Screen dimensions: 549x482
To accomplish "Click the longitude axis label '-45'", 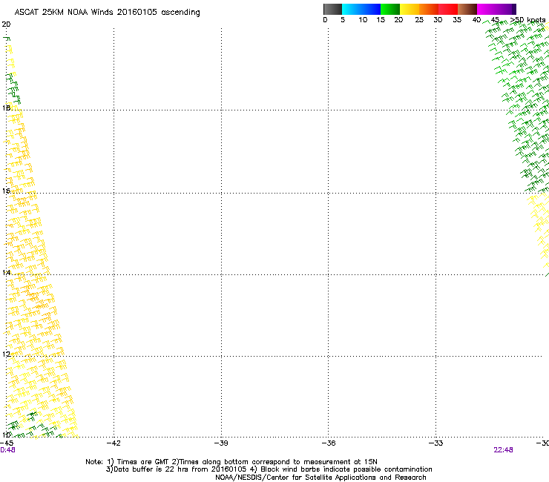I will (7, 443).
